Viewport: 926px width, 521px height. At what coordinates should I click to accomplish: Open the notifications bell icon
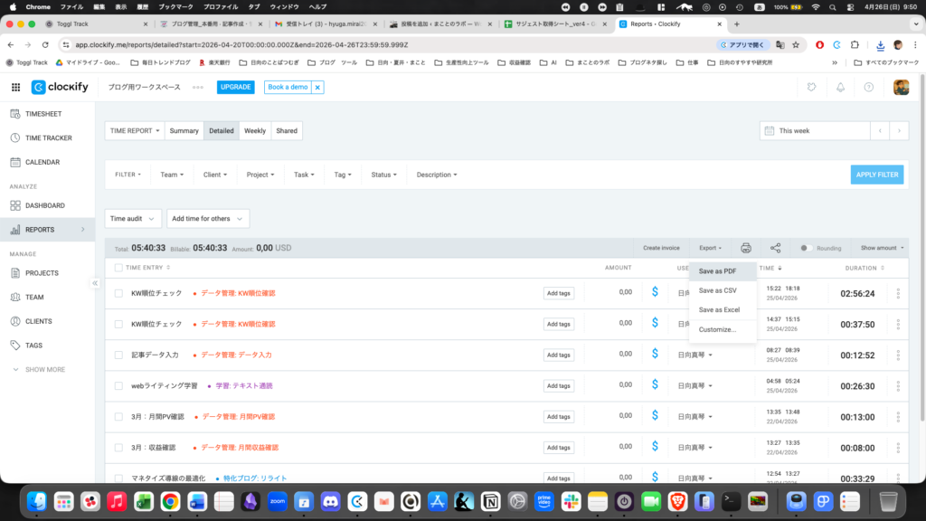coord(839,87)
